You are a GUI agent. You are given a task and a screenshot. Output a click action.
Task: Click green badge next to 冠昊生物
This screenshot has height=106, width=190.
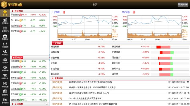pyautogui.click(x=20, y=100)
